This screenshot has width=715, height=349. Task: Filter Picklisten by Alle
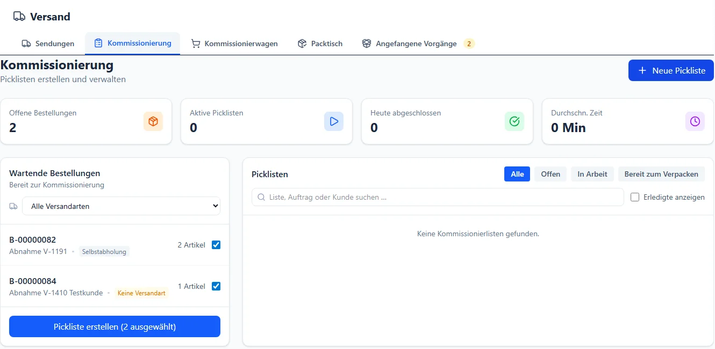tap(517, 174)
